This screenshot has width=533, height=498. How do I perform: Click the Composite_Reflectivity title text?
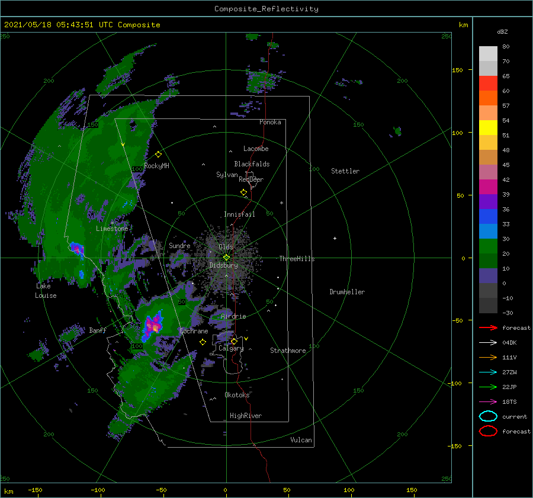click(x=266, y=9)
